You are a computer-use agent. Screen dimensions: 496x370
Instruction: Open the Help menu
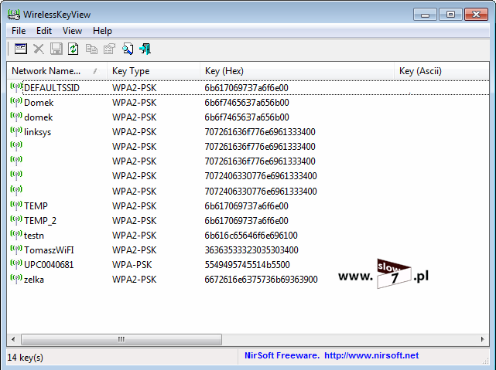coord(102,31)
